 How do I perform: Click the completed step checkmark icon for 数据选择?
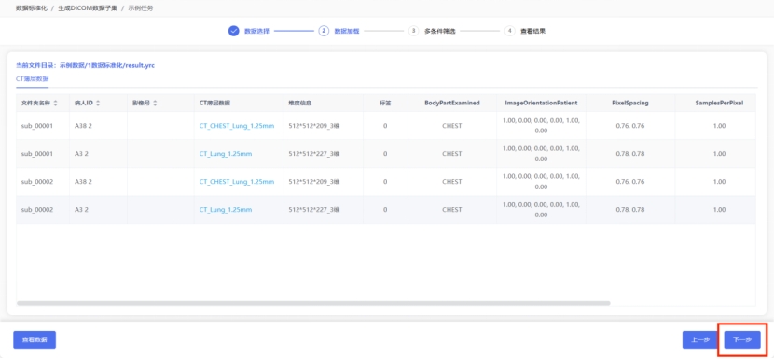pos(233,31)
